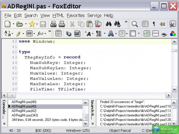Open the File menu
This screenshot has width=179, height=134.
8,16
